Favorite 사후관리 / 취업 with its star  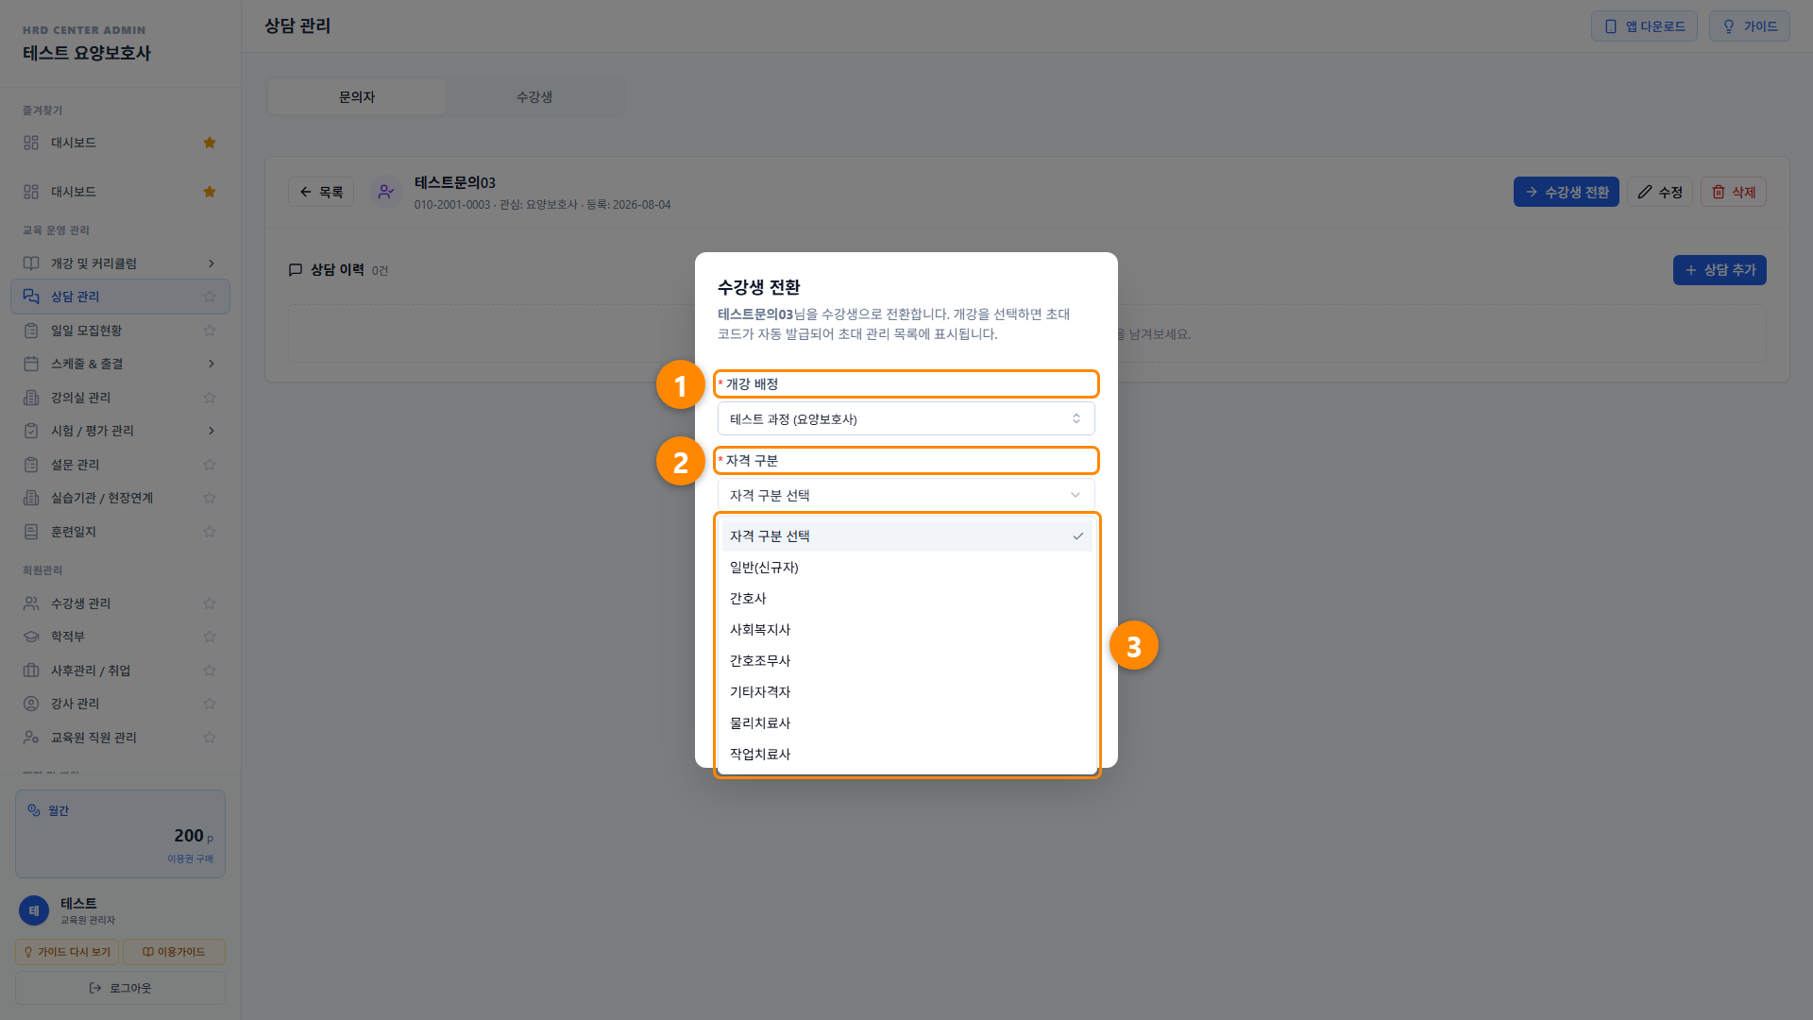(210, 671)
